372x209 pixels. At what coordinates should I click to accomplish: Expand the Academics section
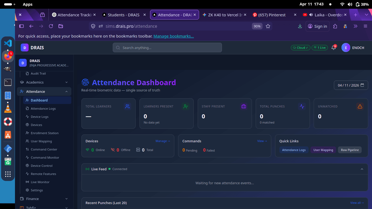click(35, 82)
